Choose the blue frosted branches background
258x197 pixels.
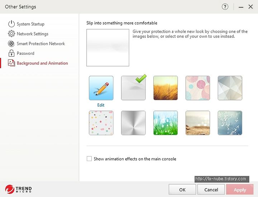(230, 123)
